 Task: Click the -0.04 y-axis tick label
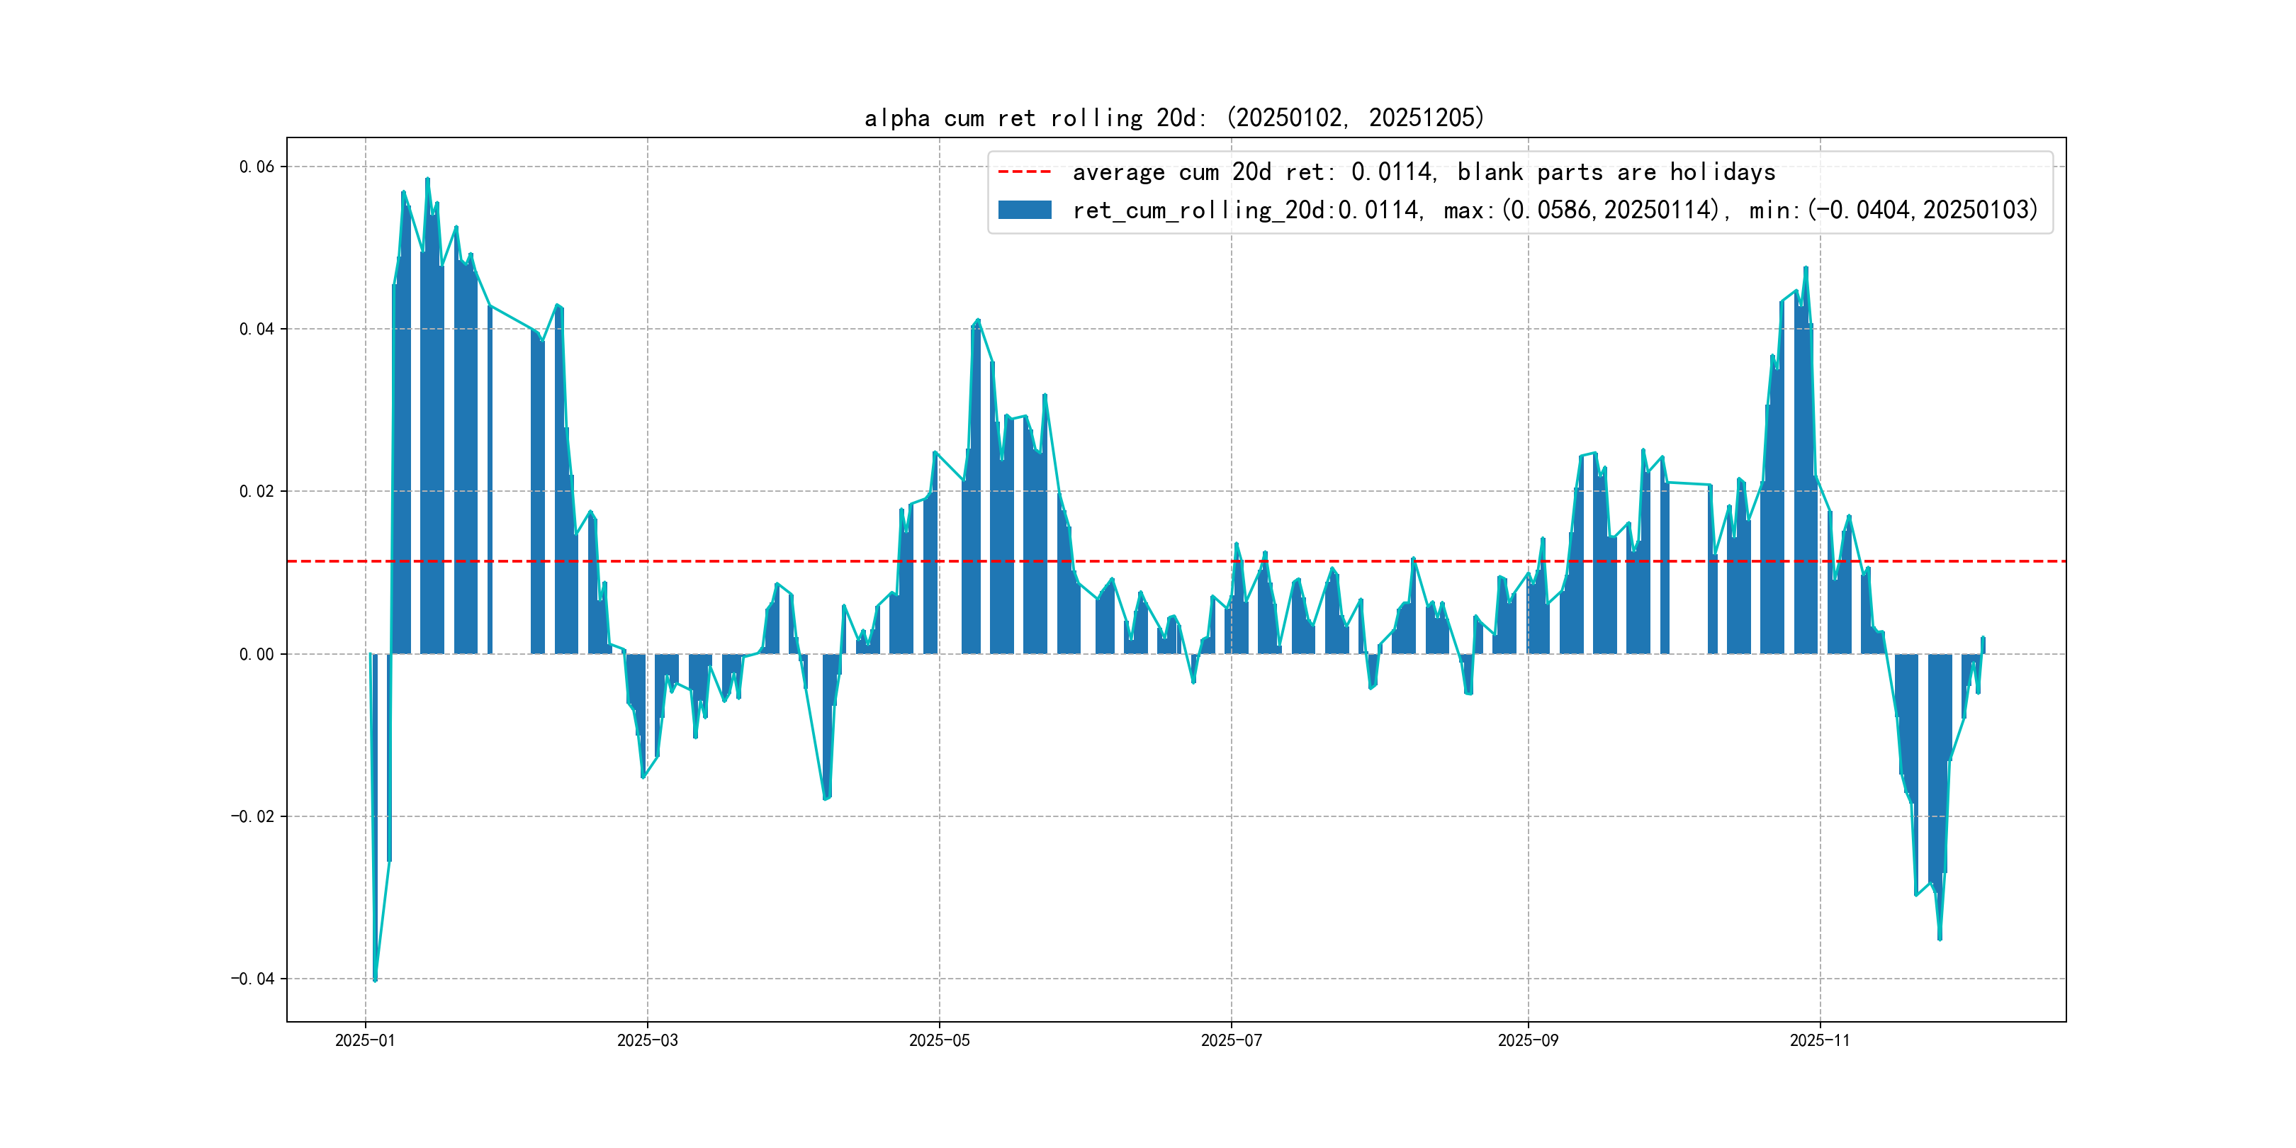252,979
